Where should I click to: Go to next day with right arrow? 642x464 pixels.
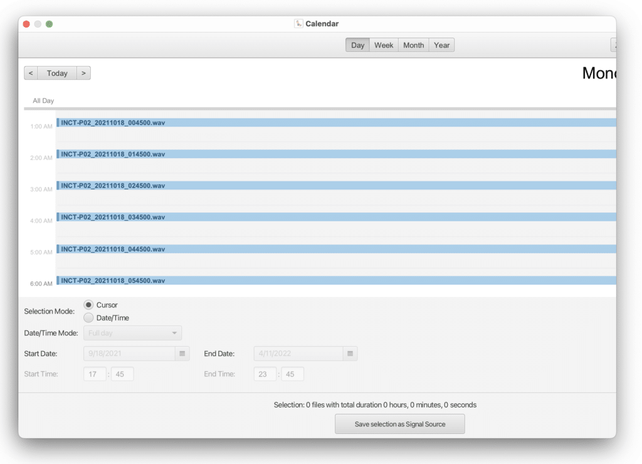point(83,73)
